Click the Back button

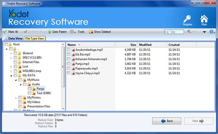166,121
